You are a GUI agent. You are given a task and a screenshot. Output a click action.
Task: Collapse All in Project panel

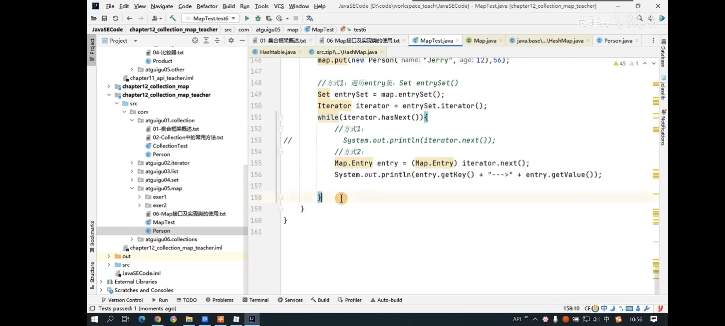tap(217, 40)
